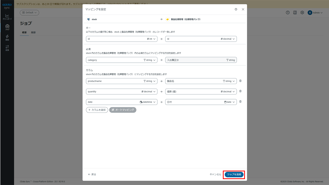Delete the productname column mapping
Screen dimensions: 329x185
coord(240,81)
